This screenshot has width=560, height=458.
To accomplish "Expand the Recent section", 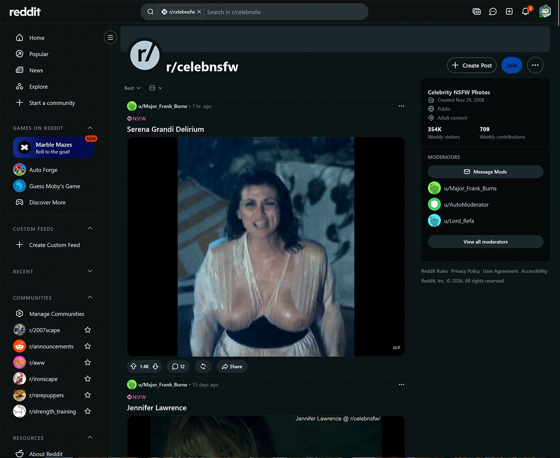I will [x=90, y=271].
